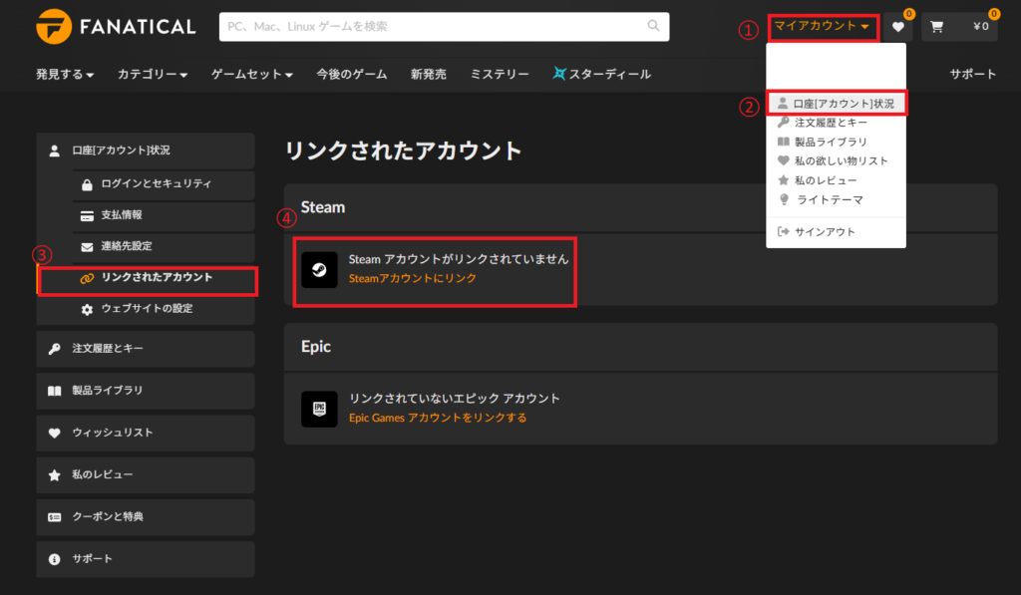Click the ¥0 cart total
Viewport: 1021px width, 595px height.
(x=981, y=27)
